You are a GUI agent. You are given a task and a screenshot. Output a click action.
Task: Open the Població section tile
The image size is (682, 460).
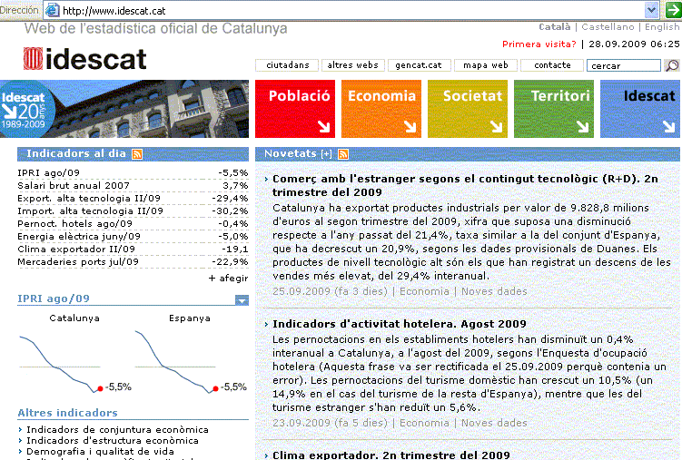[x=295, y=109]
